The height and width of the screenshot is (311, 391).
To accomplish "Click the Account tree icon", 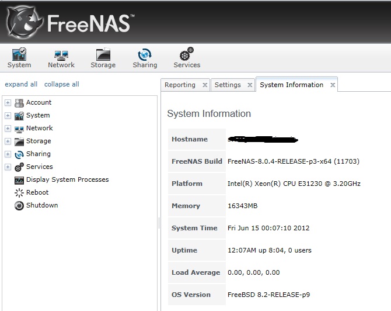I will pyautogui.click(x=19, y=103).
